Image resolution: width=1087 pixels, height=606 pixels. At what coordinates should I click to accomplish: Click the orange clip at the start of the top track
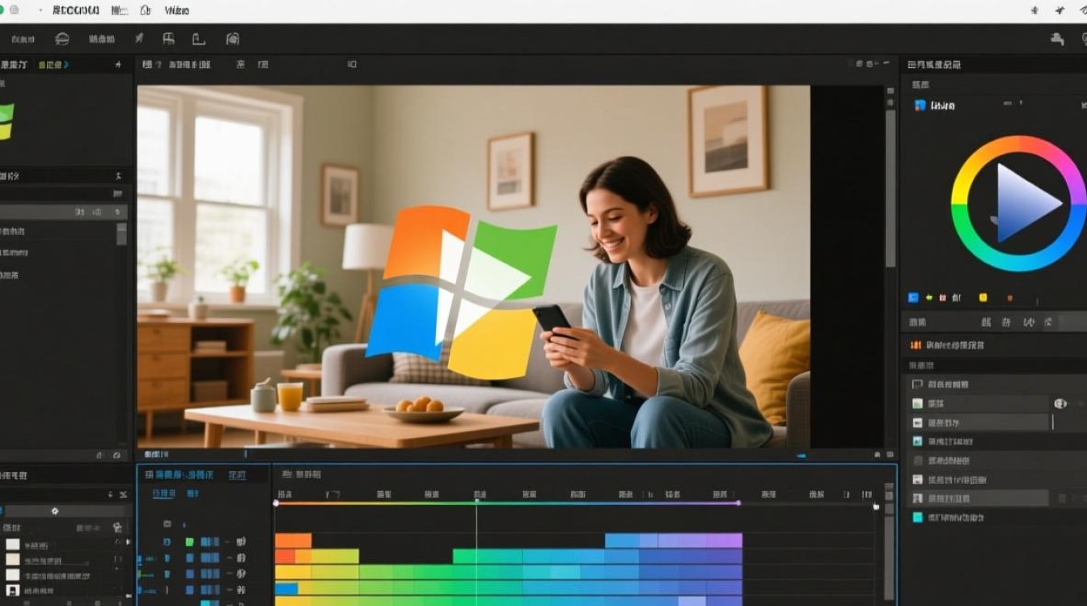pyautogui.click(x=293, y=541)
